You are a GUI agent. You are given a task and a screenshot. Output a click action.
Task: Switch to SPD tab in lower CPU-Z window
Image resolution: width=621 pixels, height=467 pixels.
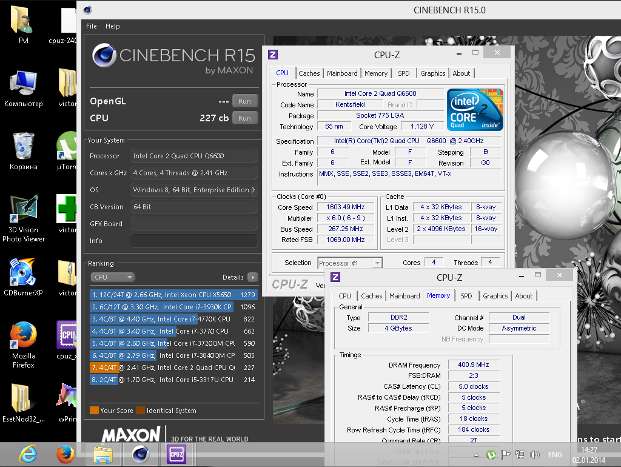(466, 296)
